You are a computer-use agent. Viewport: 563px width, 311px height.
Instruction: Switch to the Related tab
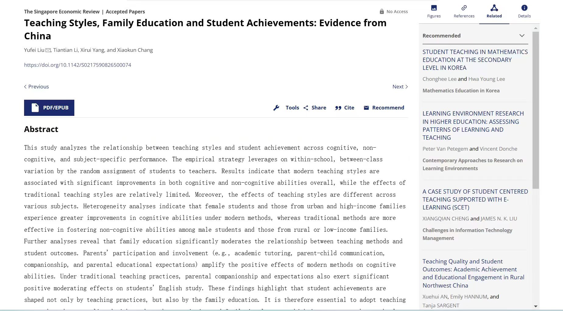494,12
